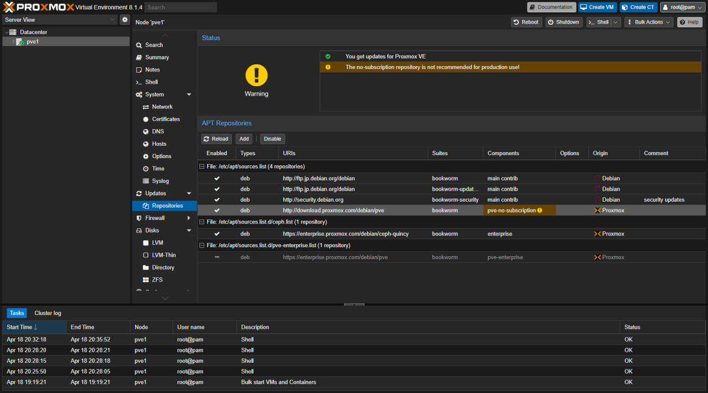
Task: Click the pve-no-subscription warning icon
Action: (539, 210)
